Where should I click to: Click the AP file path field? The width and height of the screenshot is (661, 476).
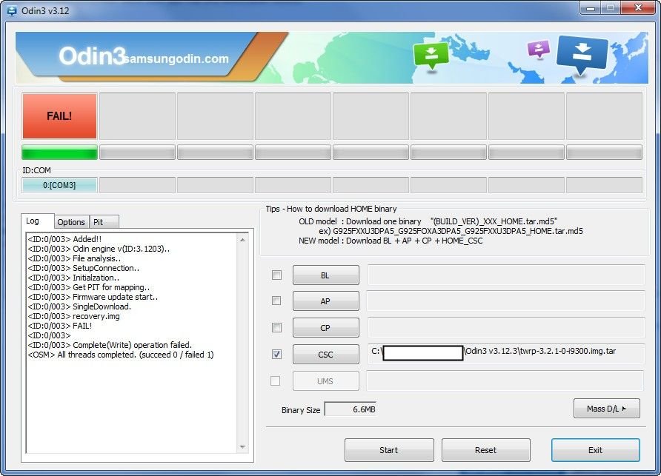click(505, 301)
